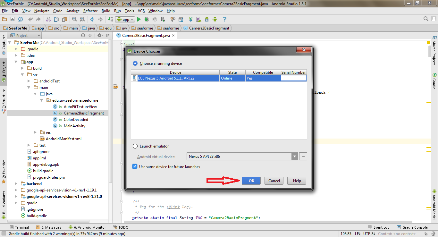Image resolution: width=438 pixels, height=237 pixels.
Task: Click the Cut scissors icon
Action: pyautogui.click(x=48, y=19)
